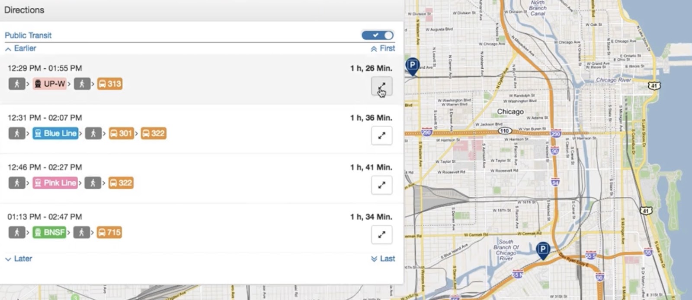Expand the BNSF route details
Viewport: 692px width, 300px height.
381,235
